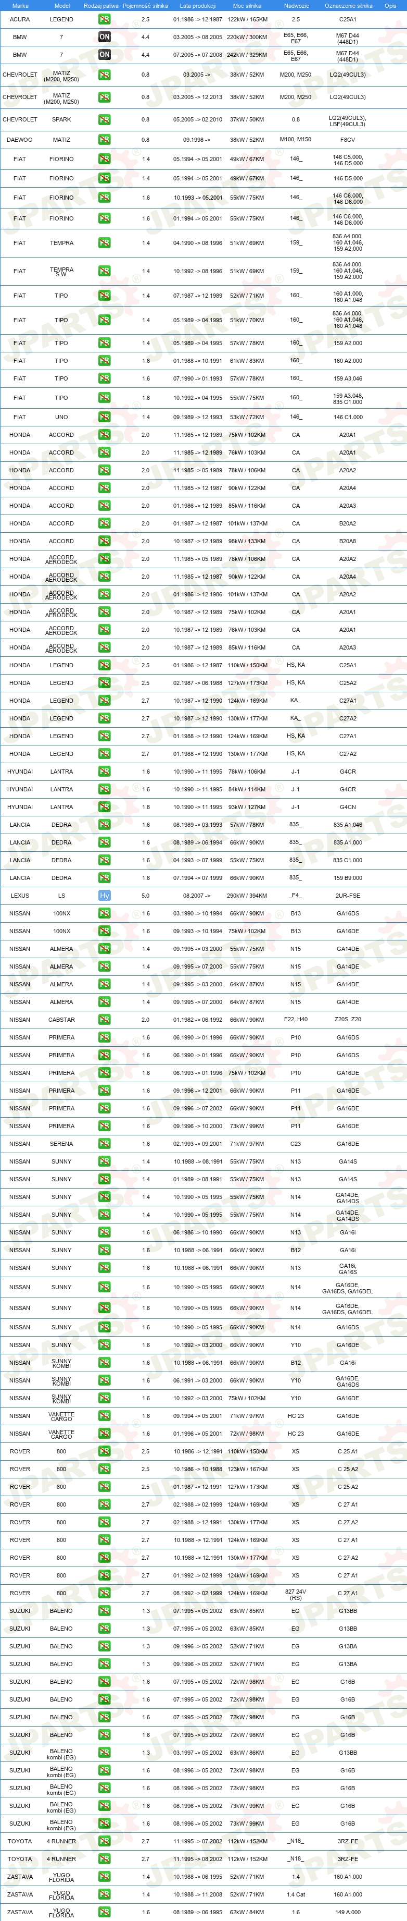Click the B20A8 engine code cell

tap(348, 542)
